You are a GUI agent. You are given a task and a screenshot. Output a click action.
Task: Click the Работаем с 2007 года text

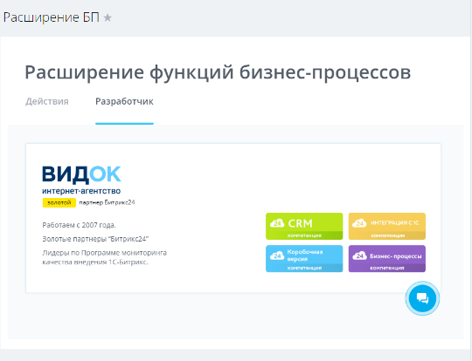click(80, 225)
